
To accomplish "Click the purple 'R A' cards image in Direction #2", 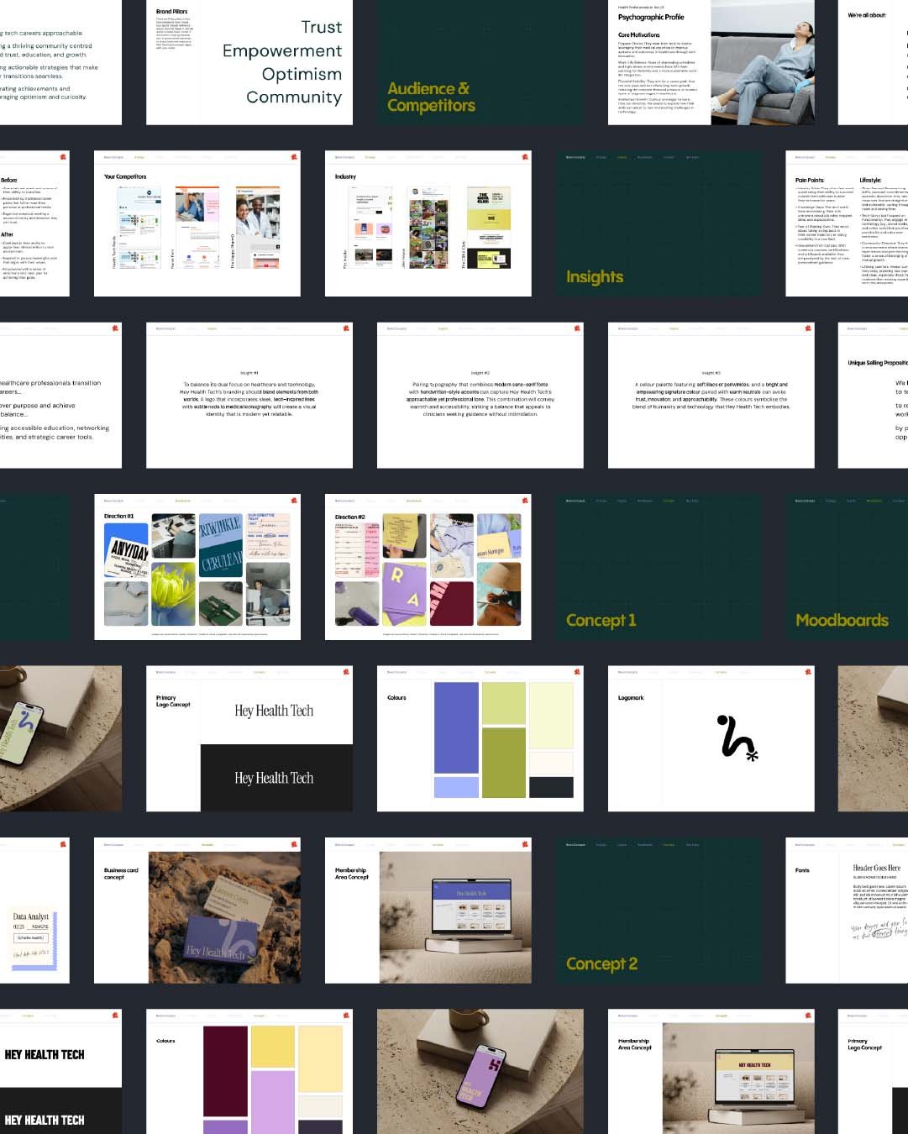I will [404, 594].
